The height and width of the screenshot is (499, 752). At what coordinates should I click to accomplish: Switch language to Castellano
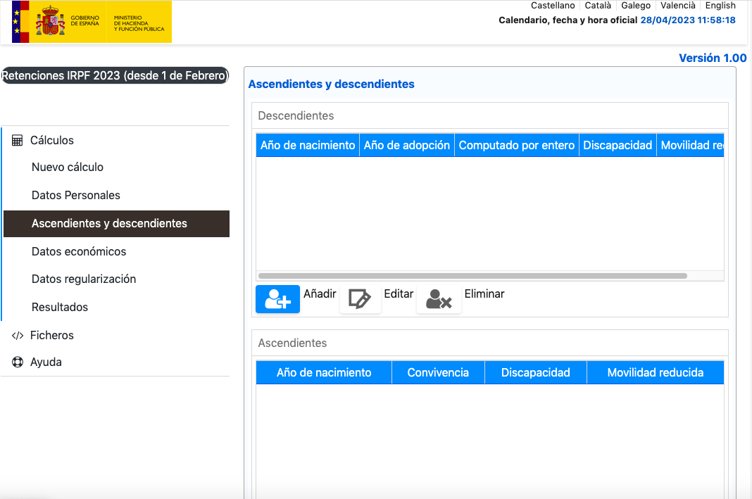pos(553,6)
